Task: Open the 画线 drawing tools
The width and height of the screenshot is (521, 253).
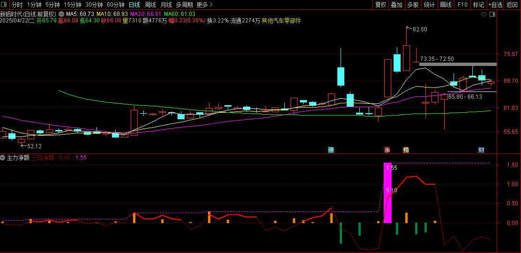Action: click(446, 5)
